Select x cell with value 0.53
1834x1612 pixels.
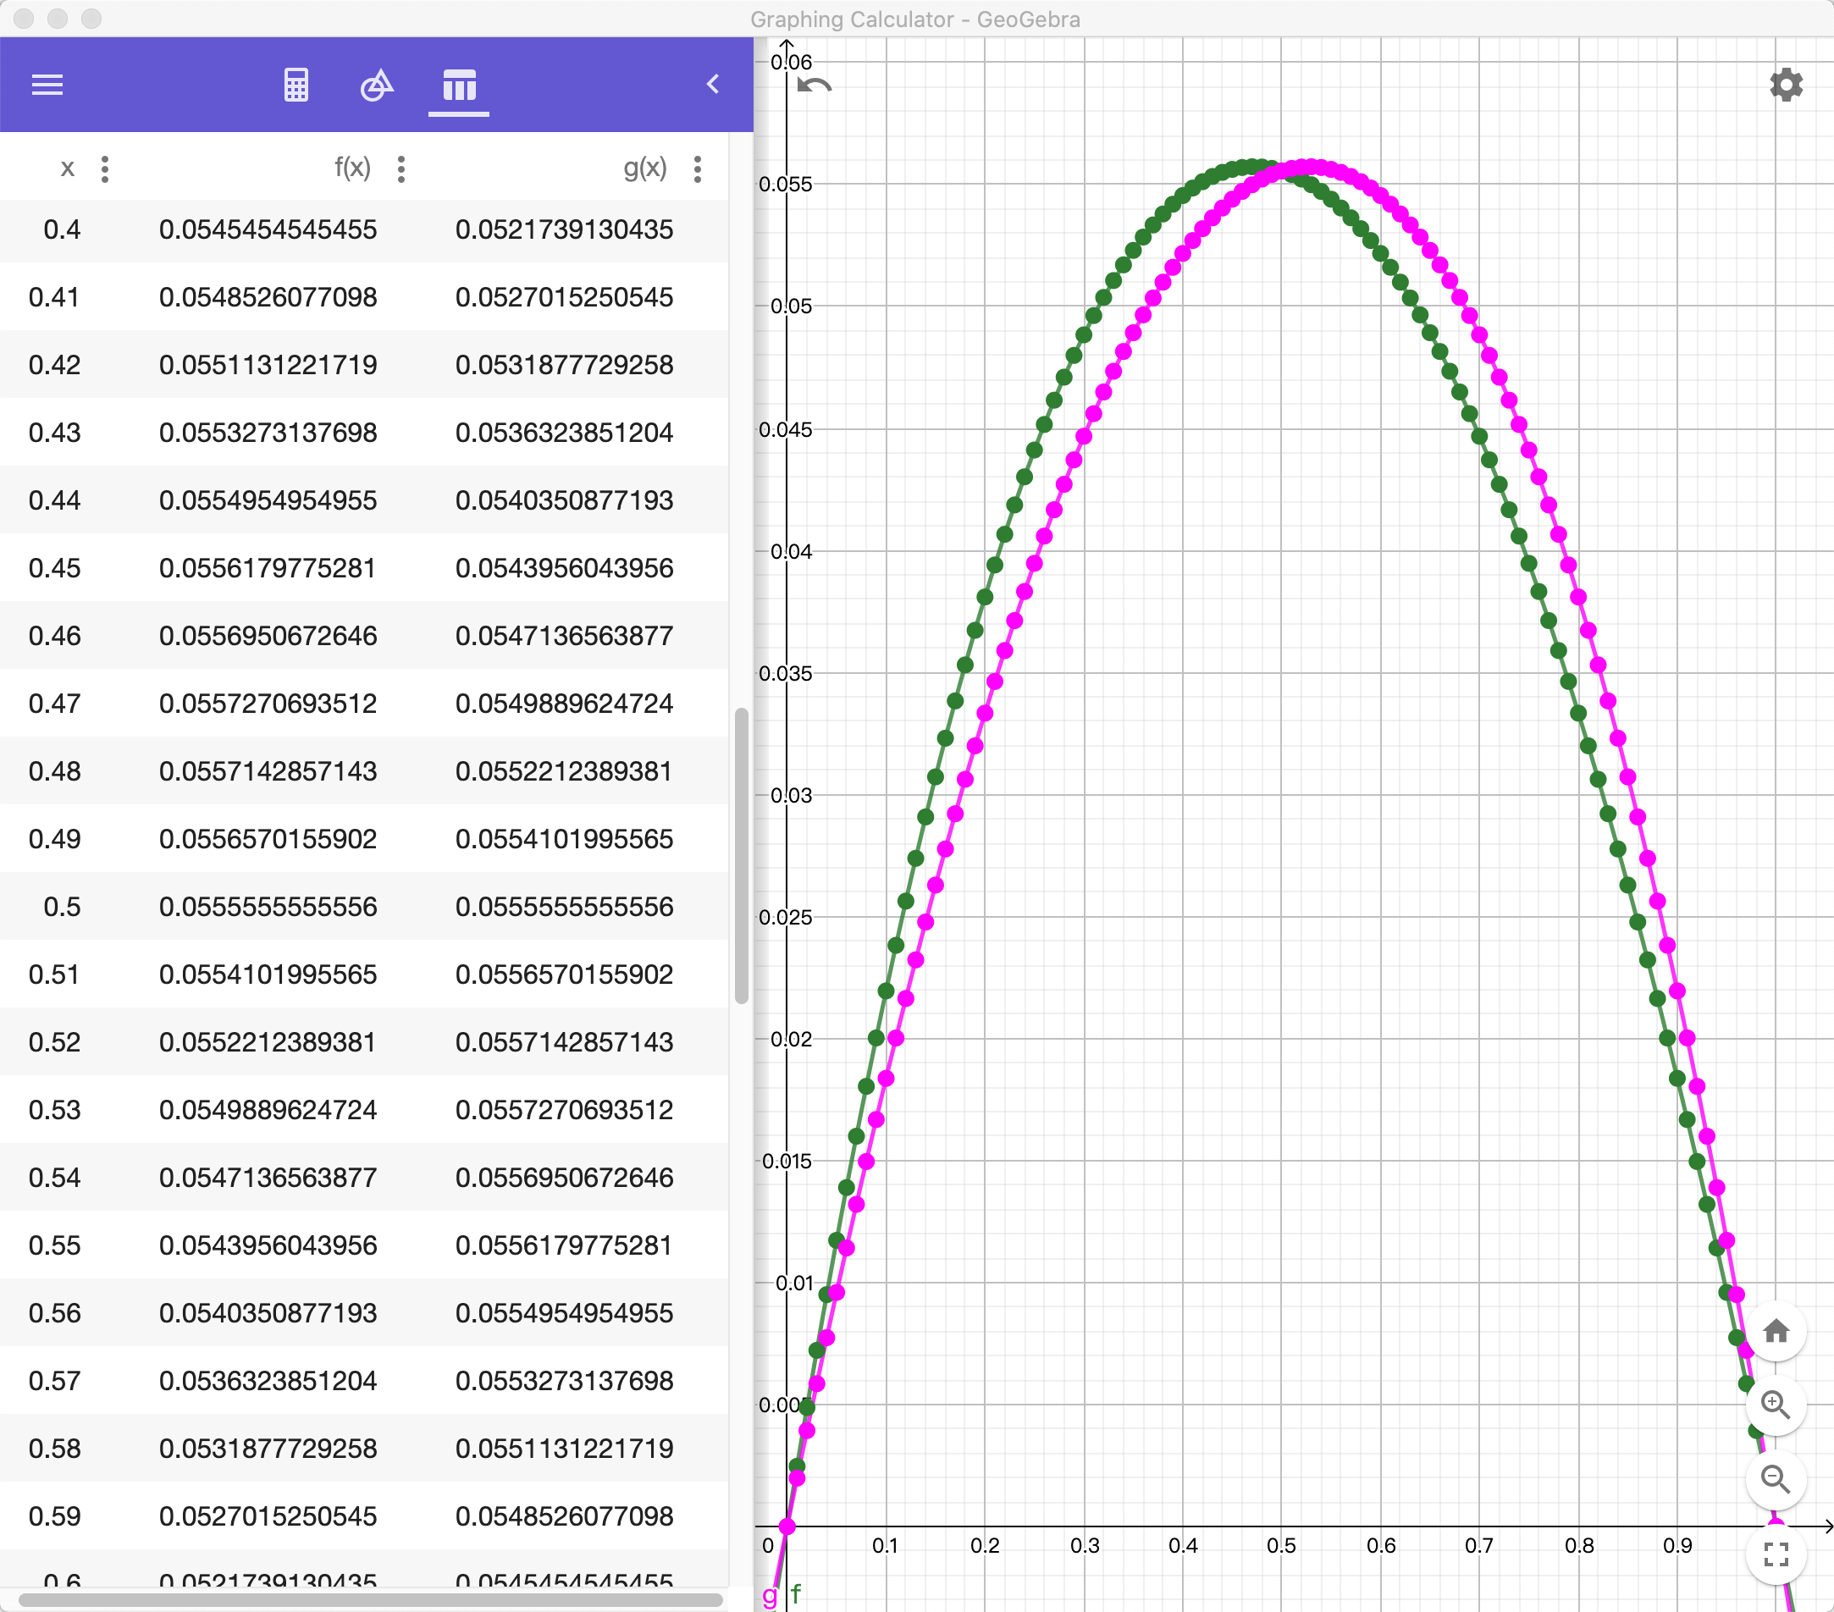point(55,1110)
